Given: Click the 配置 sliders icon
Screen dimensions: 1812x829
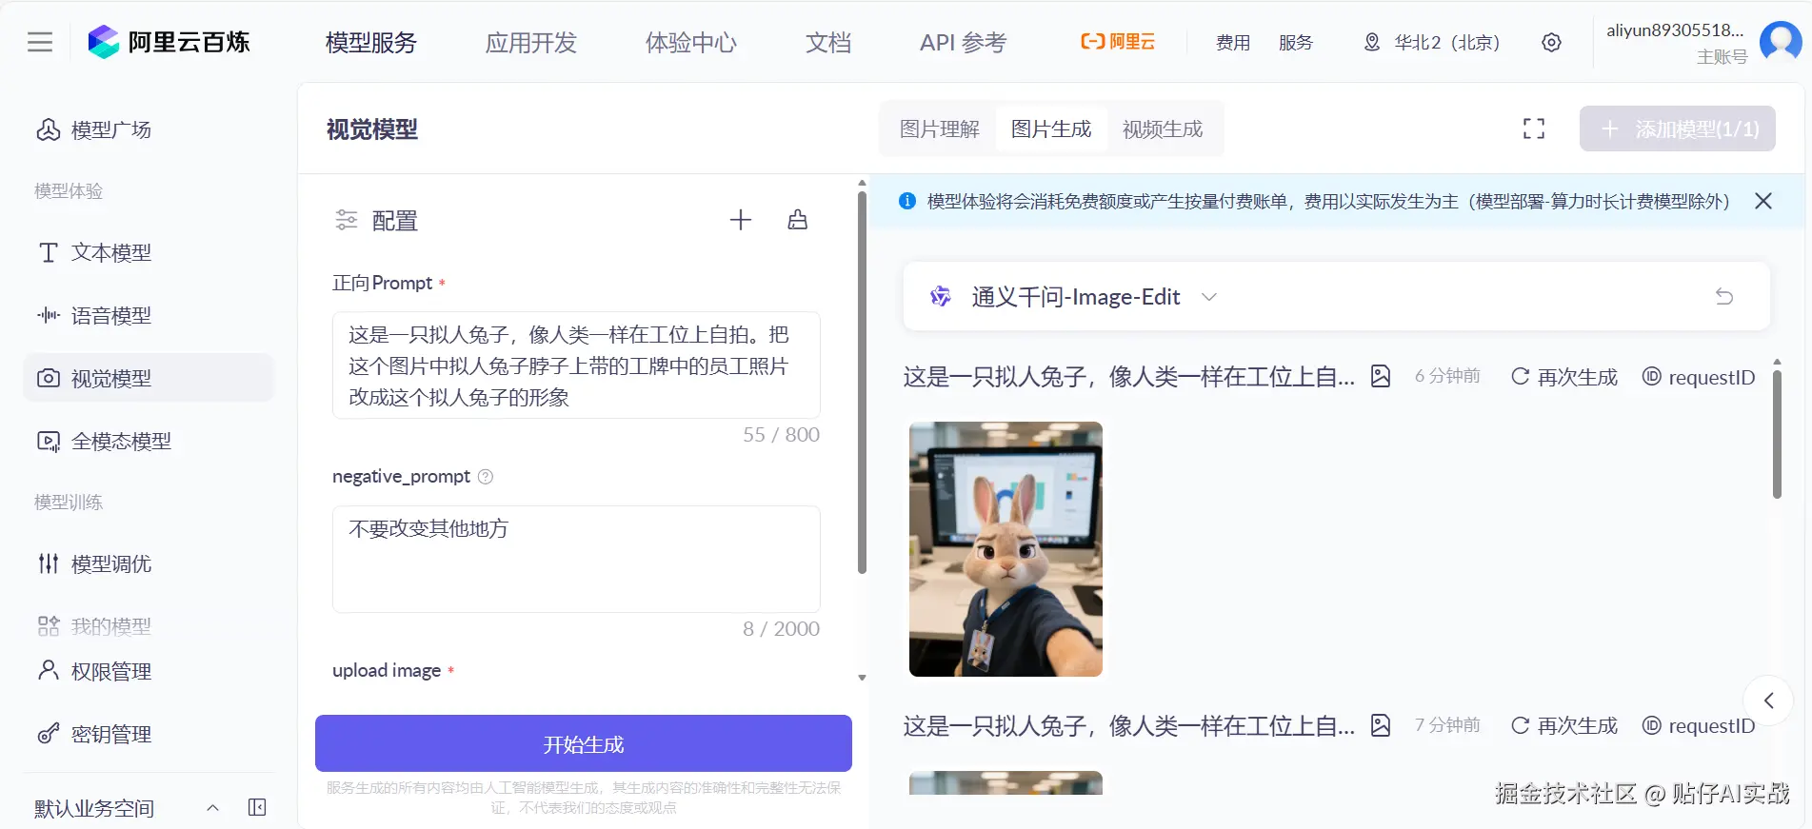Looking at the screenshot, I should pos(347,220).
